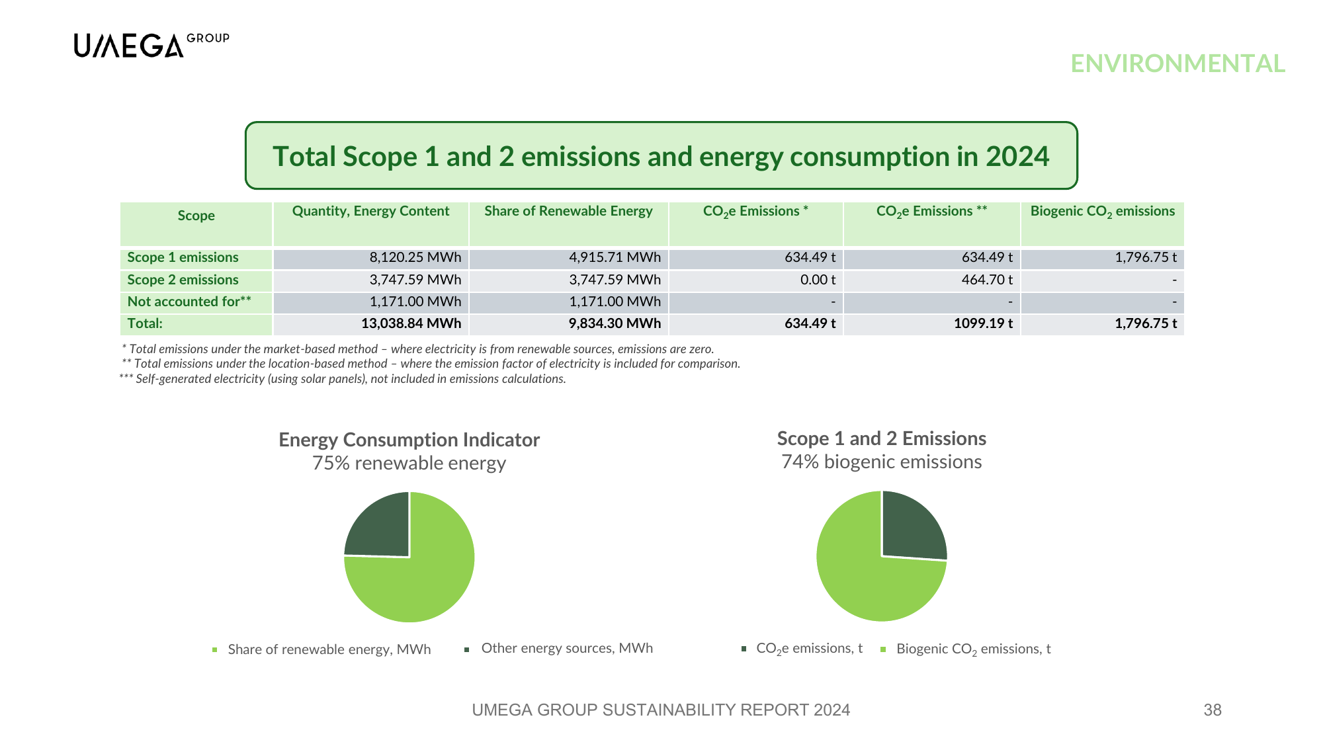Click '75% renewable energy' subtitle
This screenshot has width=1323, height=744.
[x=409, y=463]
